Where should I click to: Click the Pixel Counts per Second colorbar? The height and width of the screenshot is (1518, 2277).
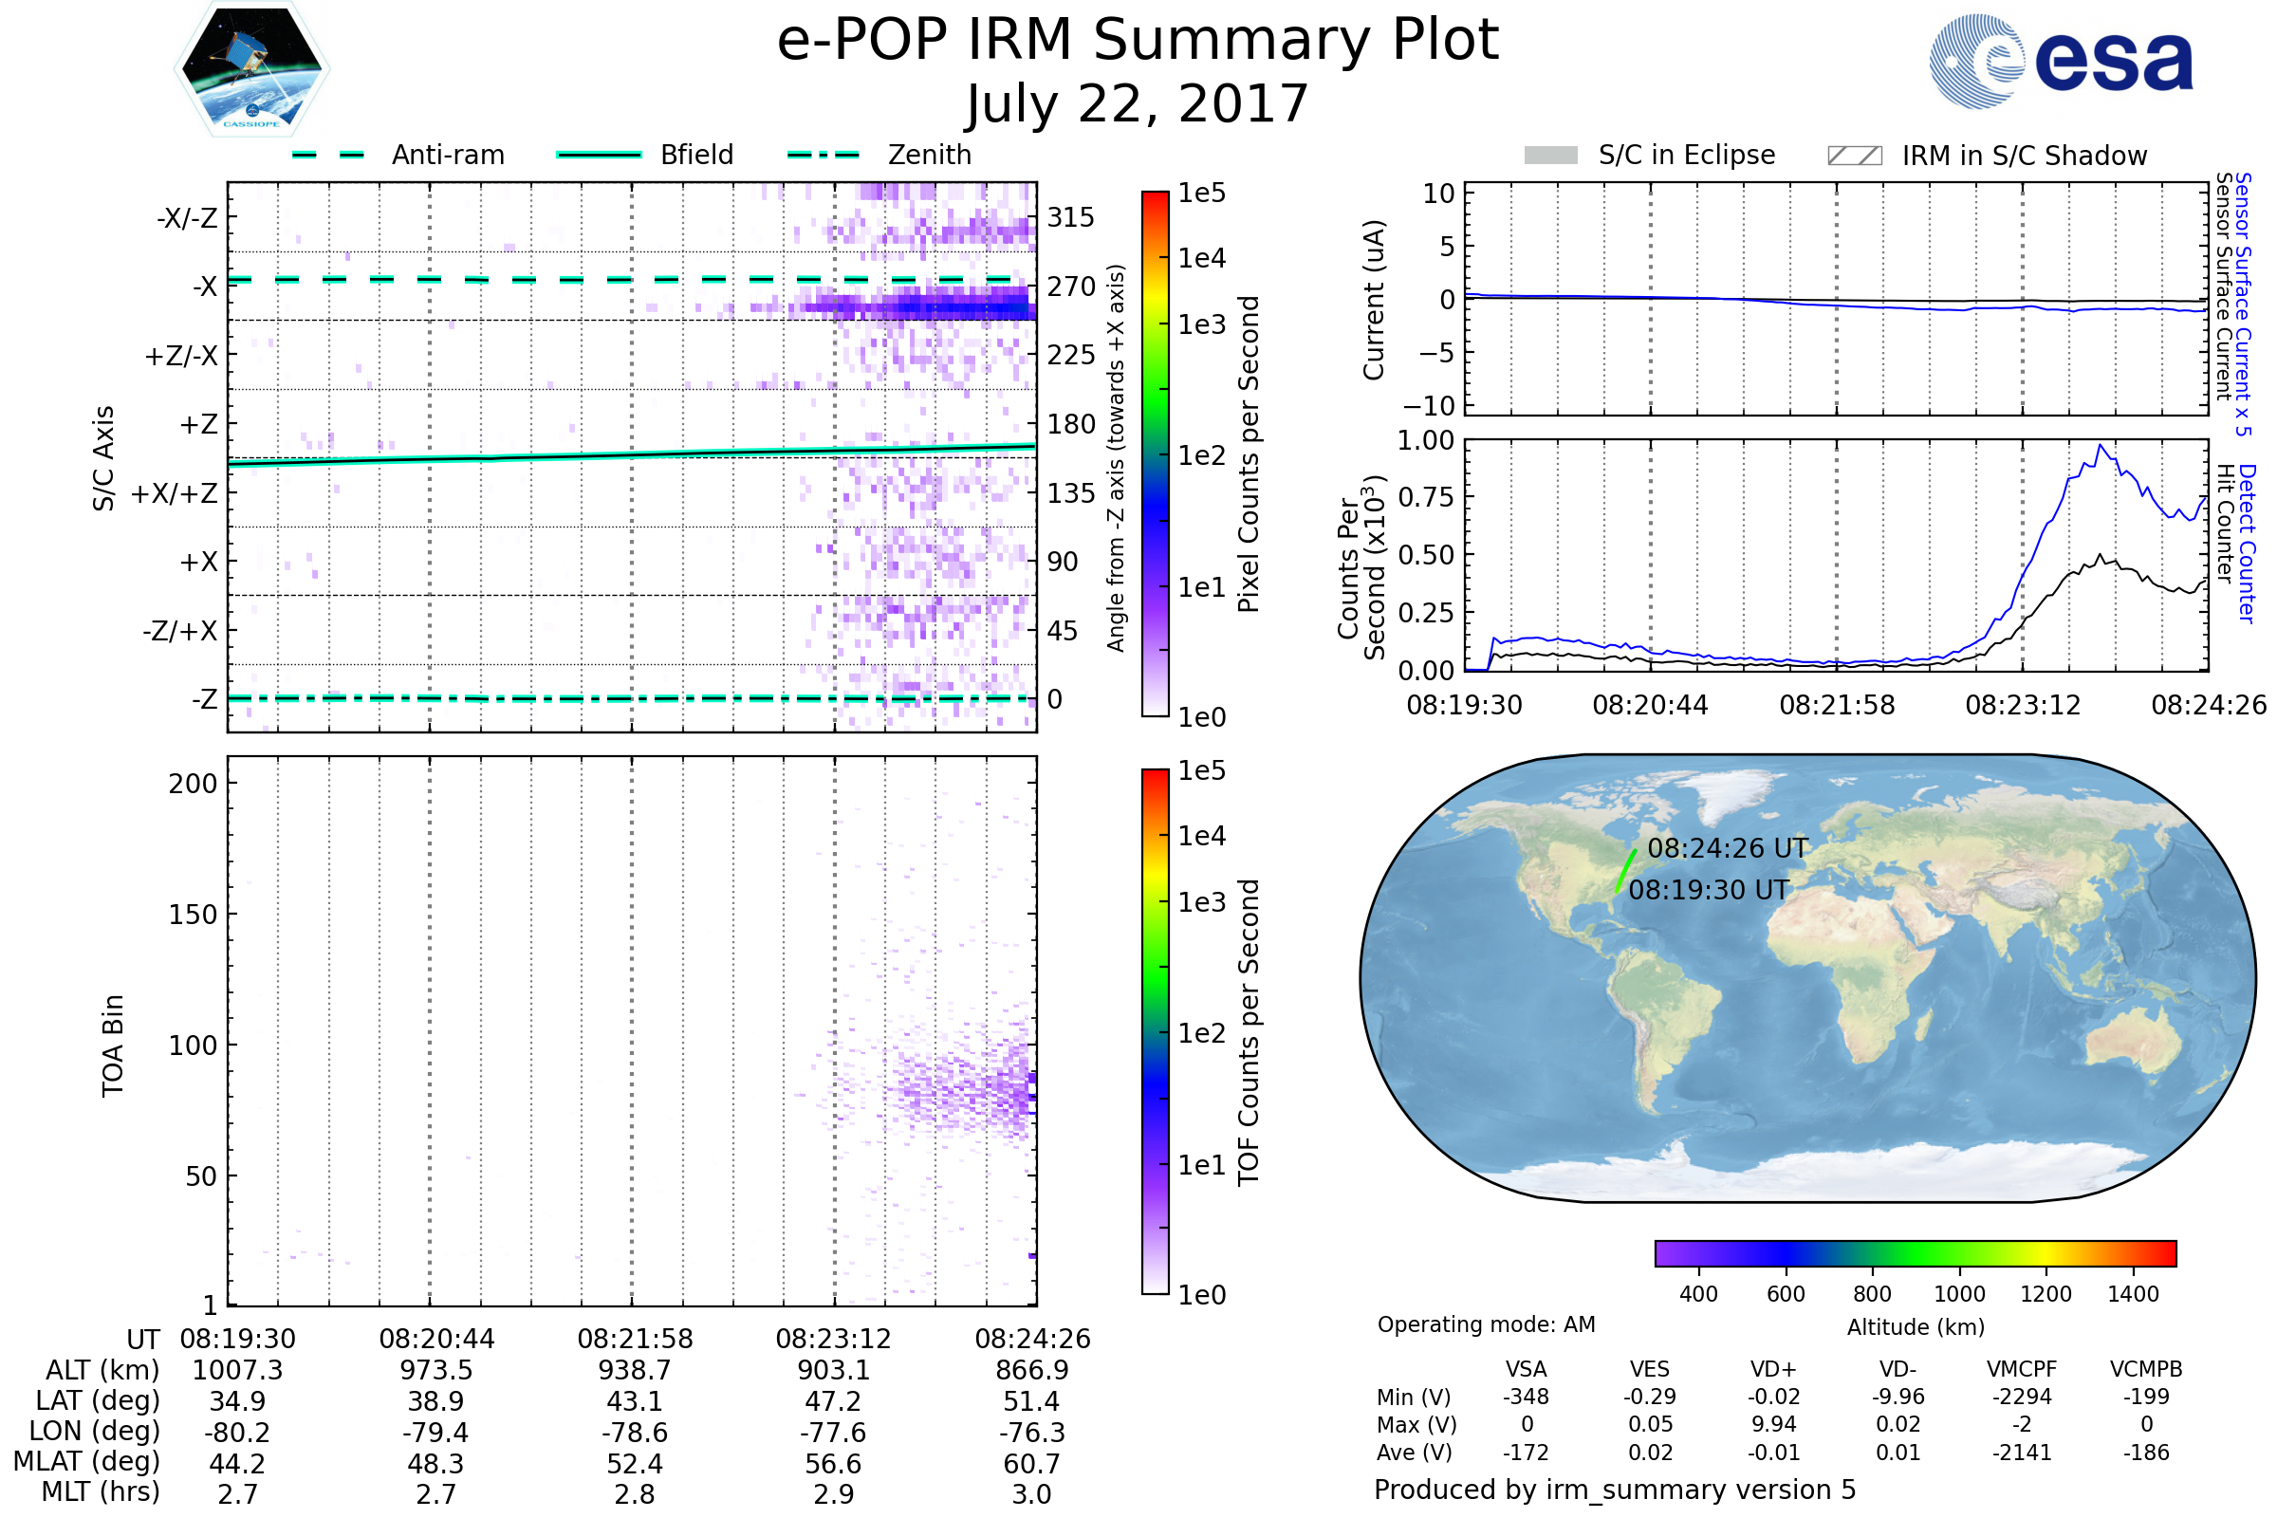pos(1155,454)
